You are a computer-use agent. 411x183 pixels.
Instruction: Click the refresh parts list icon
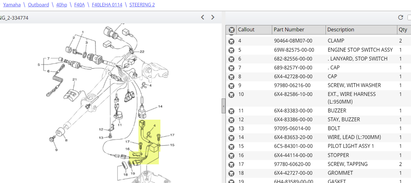click(x=400, y=17)
